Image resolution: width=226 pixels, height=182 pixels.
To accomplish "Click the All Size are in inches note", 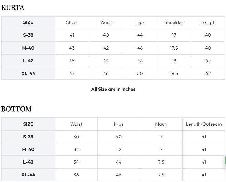I will click(113, 89).
